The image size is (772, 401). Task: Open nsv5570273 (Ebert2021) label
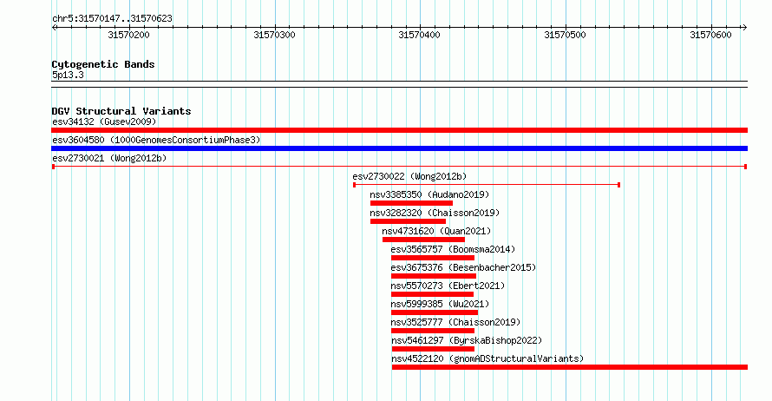point(448,286)
